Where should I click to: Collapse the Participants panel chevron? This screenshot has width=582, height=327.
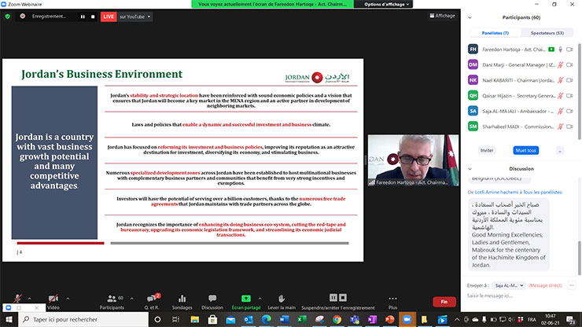point(470,17)
